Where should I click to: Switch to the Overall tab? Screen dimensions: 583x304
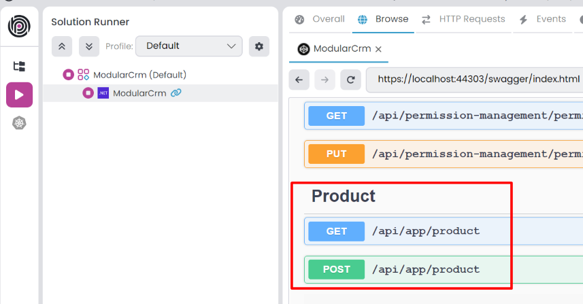(x=320, y=19)
